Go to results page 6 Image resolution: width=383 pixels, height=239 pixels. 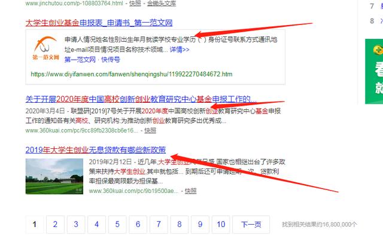(x=138, y=225)
